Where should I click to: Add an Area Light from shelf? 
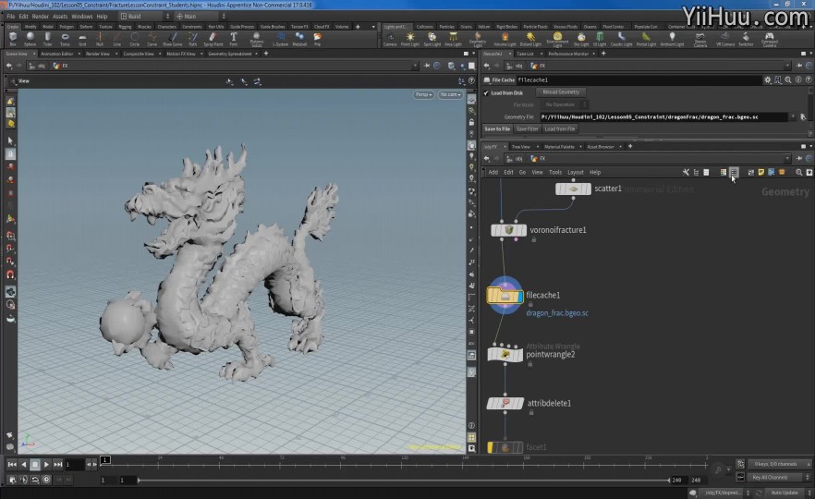pyautogui.click(x=453, y=39)
